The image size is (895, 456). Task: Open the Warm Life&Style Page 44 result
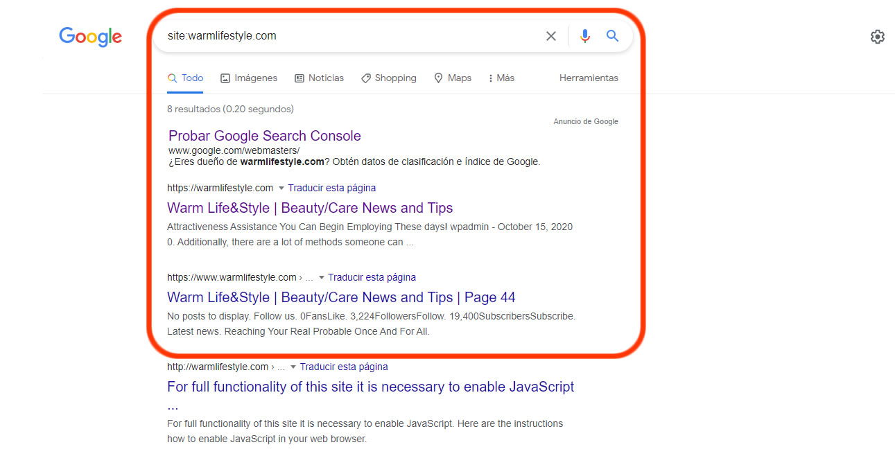tap(341, 297)
